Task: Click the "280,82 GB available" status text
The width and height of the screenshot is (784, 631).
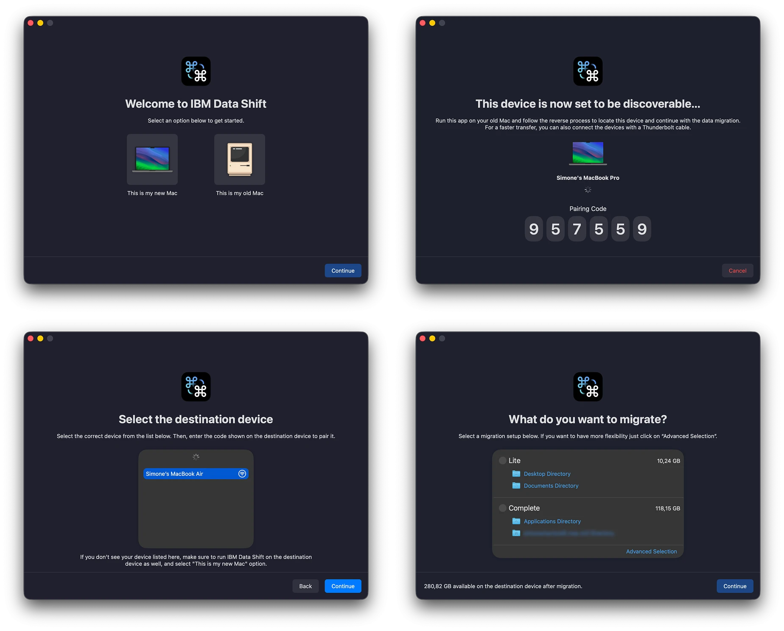Action: 503,586
